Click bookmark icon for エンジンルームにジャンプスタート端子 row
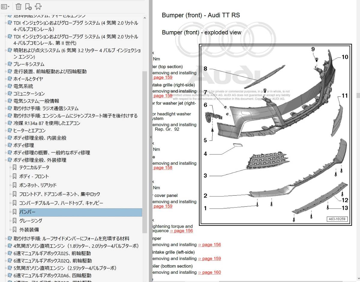 click(10, 116)
